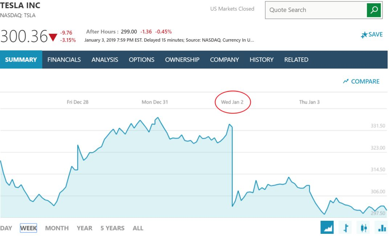Click the star SAVE icon
Screen dimensions: 392x236
click(x=364, y=35)
